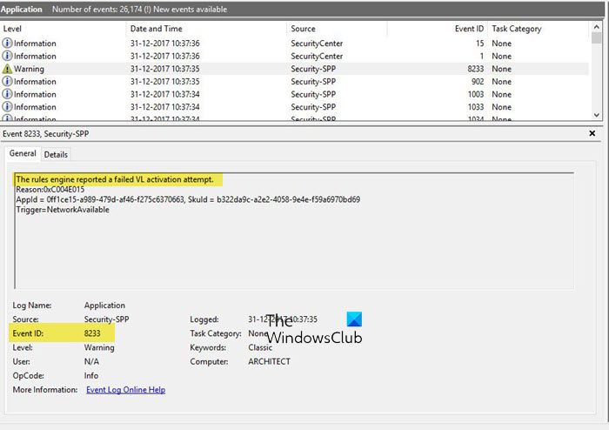Open the Details tab
This screenshot has height=430, width=609.
pyautogui.click(x=56, y=154)
